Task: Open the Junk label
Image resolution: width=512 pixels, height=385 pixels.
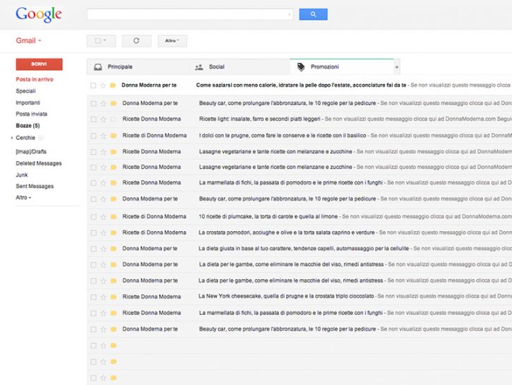Action: point(22,175)
